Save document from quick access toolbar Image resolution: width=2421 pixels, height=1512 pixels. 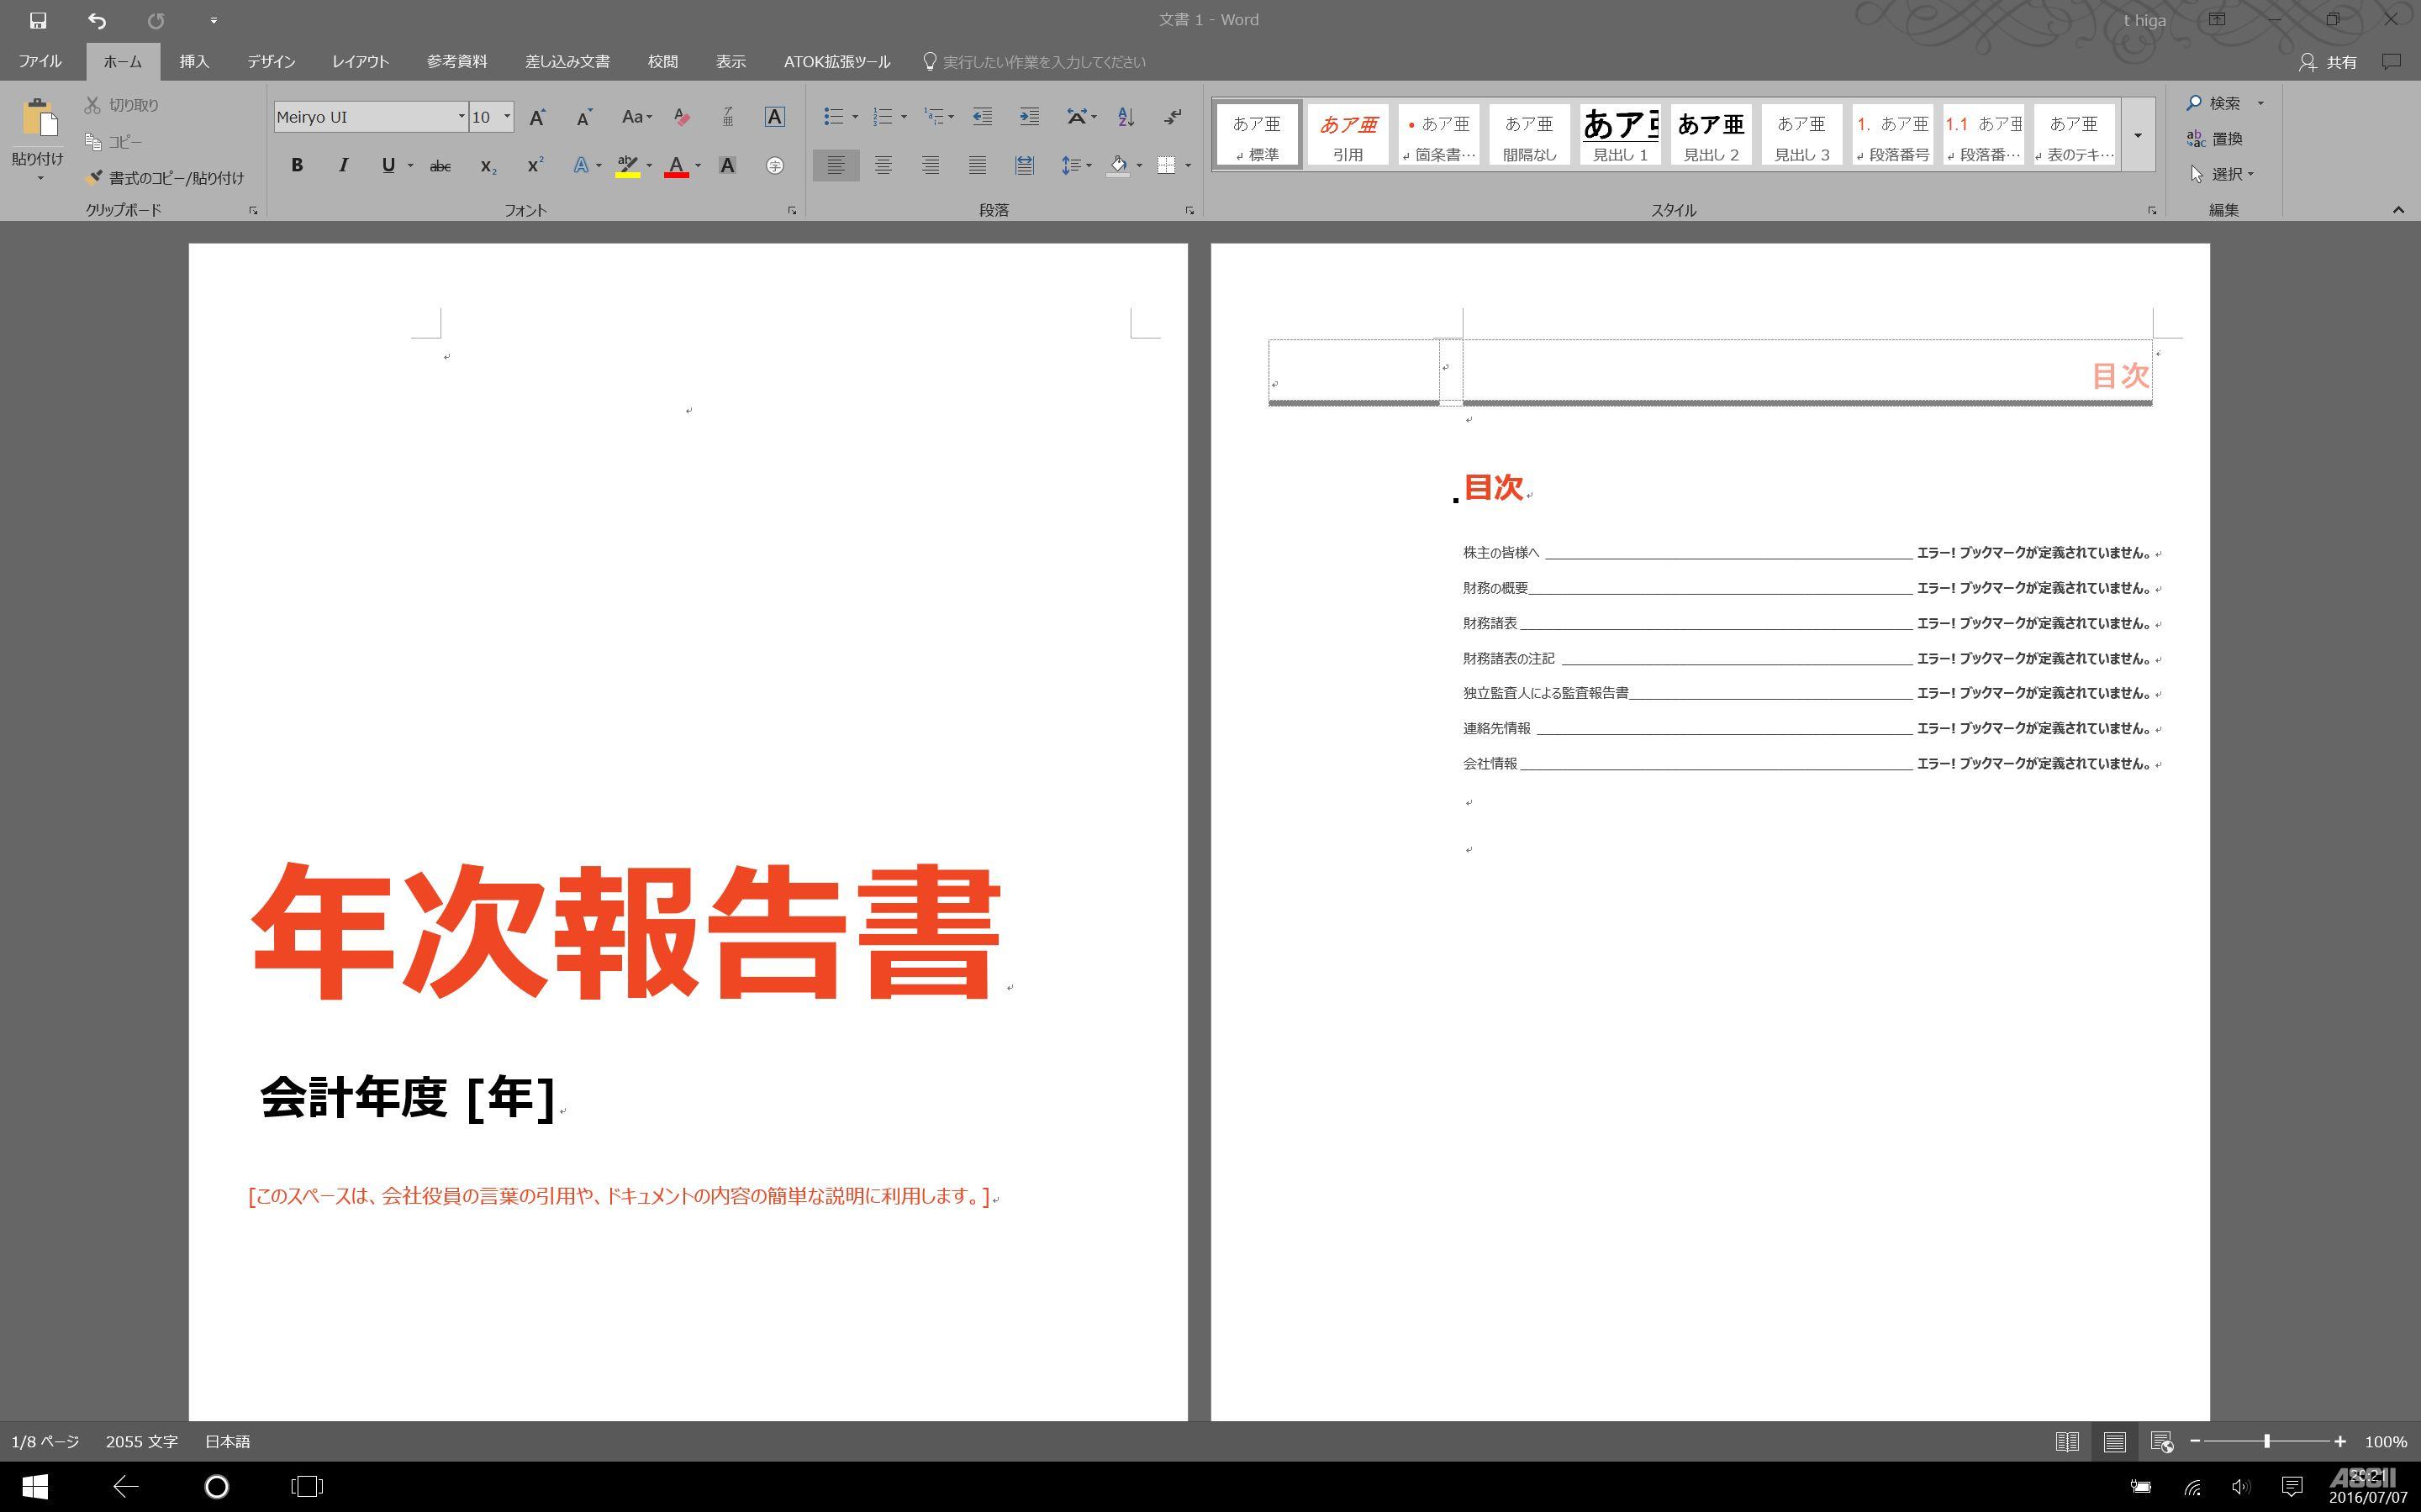click(x=38, y=20)
